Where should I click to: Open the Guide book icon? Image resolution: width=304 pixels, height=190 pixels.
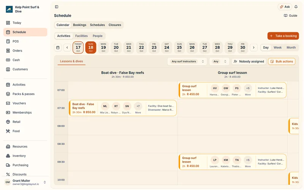[x=286, y=16]
